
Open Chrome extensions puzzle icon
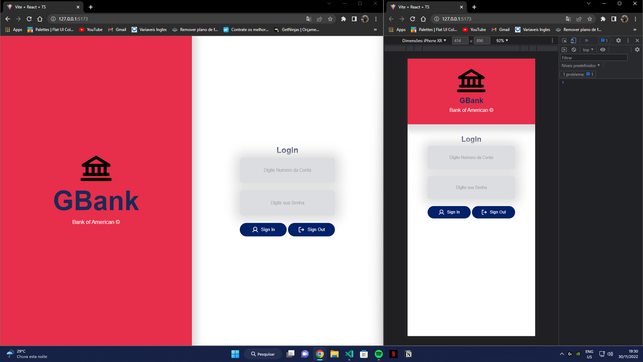point(344,19)
